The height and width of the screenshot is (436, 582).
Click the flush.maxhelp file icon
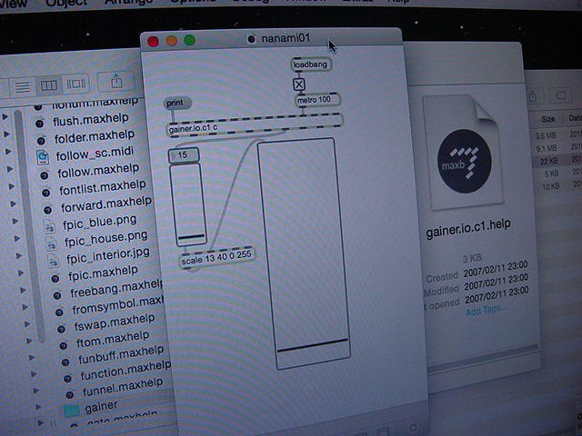pos(40,124)
